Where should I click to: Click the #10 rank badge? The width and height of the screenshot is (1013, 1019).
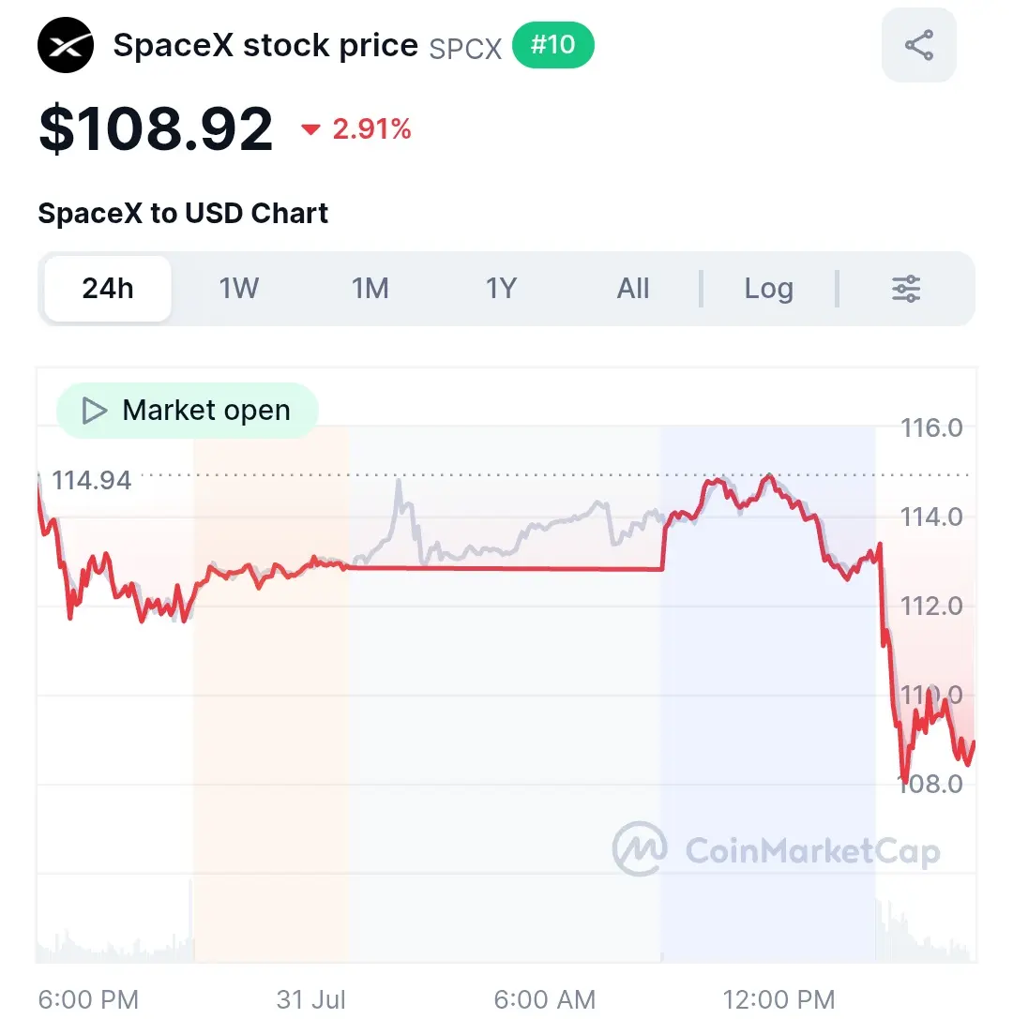(553, 45)
